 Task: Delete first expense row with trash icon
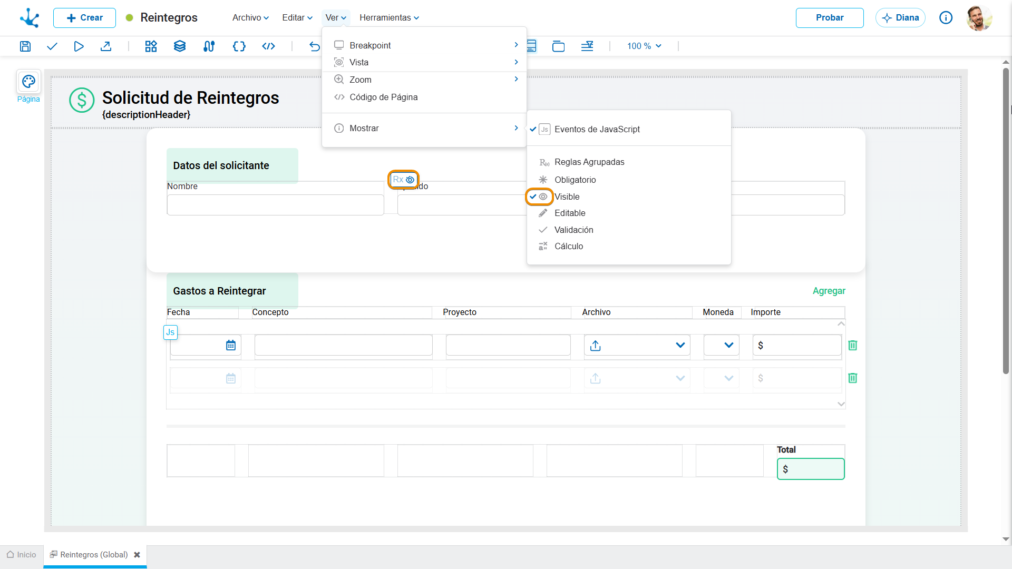pos(853,345)
